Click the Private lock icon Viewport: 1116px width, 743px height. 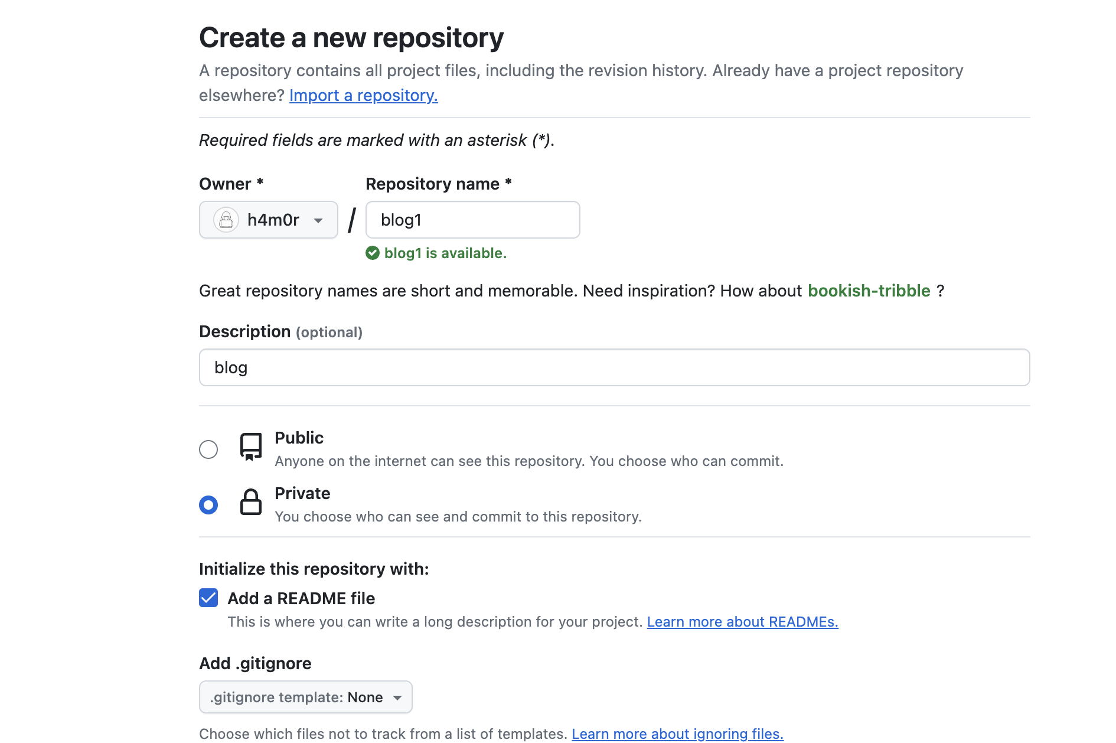point(251,502)
